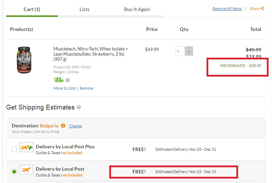
Task: Click the green free shipping truck icon
Action: (58, 80)
